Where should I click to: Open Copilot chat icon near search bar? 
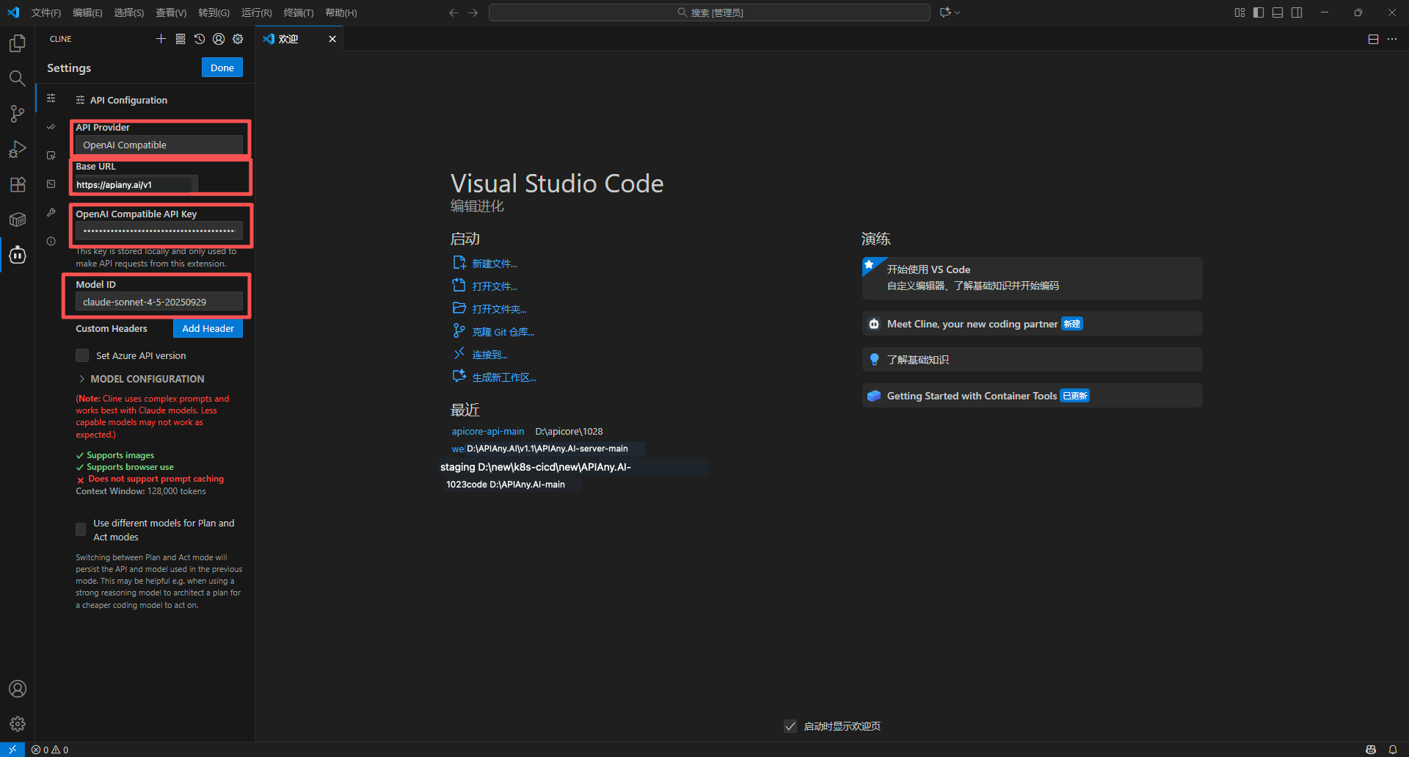point(945,12)
